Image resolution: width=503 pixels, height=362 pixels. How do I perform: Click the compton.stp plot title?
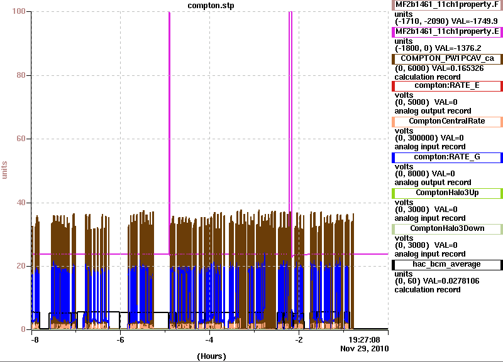(211, 6)
